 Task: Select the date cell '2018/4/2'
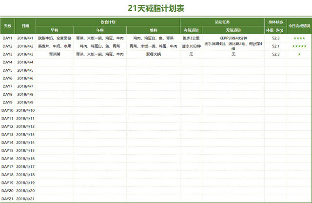click(x=25, y=46)
